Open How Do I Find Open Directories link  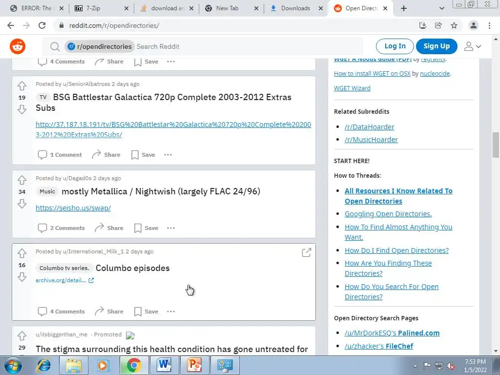(x=396, y=250)
